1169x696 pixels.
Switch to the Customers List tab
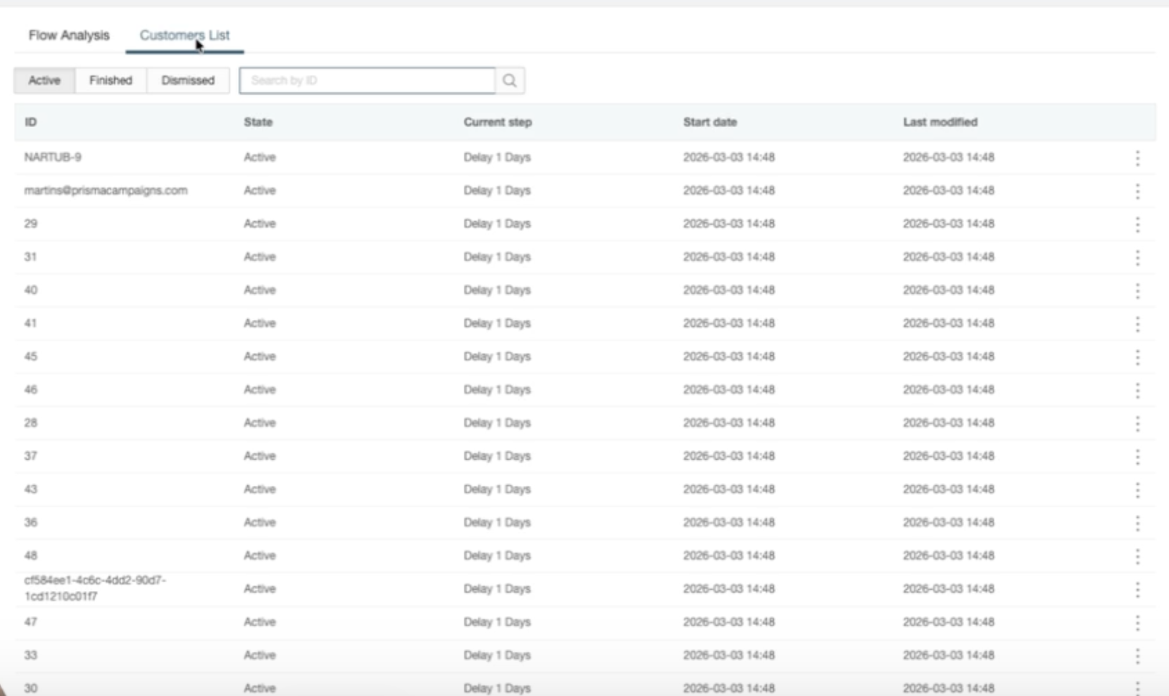click(185, 35)
